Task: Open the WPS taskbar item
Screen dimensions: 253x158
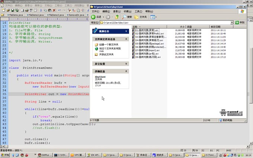Action: (x=78, y=155)
